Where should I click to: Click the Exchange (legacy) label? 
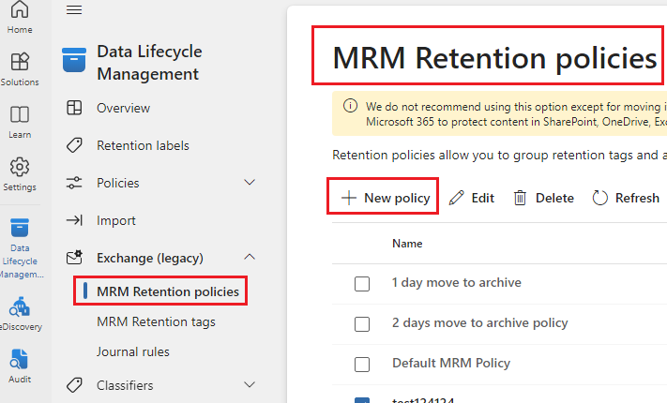[x=150, y=258]
